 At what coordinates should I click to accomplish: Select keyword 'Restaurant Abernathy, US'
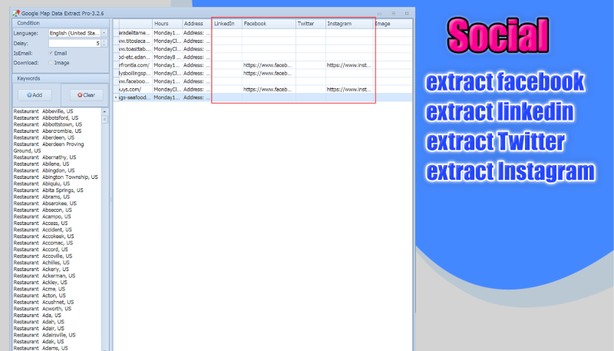coord(45,157)
